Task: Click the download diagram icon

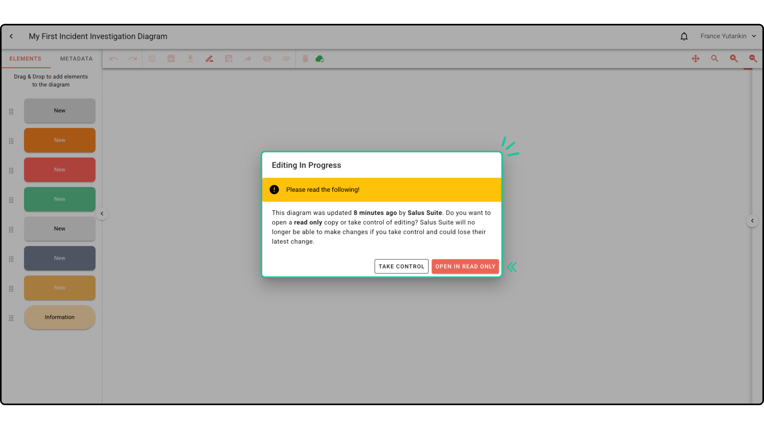Action: 190,59
